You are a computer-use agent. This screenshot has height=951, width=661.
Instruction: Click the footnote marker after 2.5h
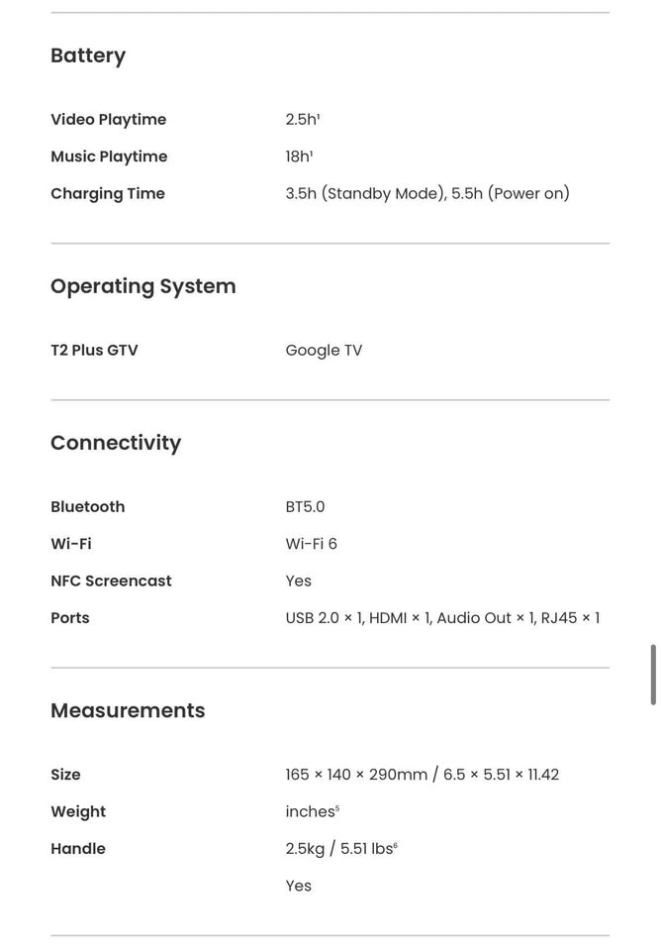point(319,116)
